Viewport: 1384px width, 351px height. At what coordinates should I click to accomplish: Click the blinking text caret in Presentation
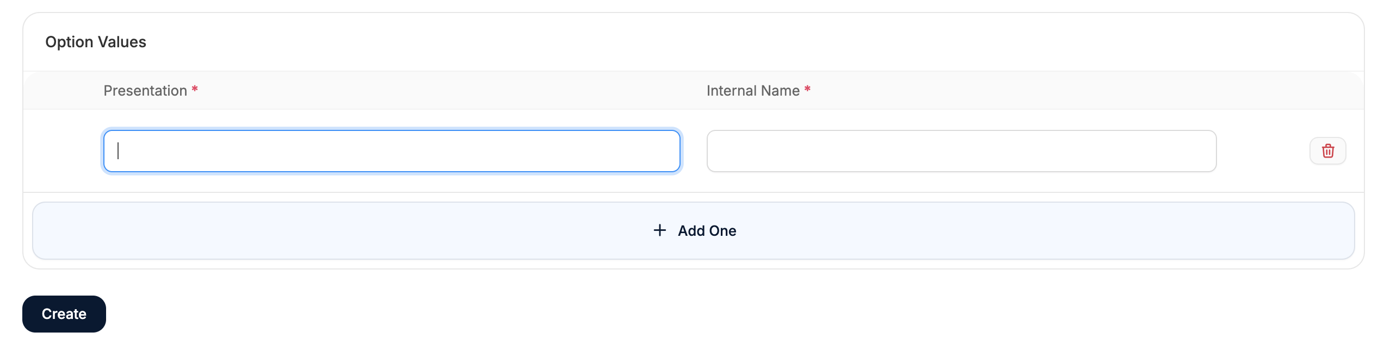tap(118, 151)
